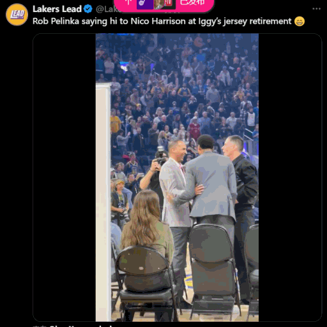Click the black area left of the video
The width and height of the screenshot is (327, 327).
65,177
